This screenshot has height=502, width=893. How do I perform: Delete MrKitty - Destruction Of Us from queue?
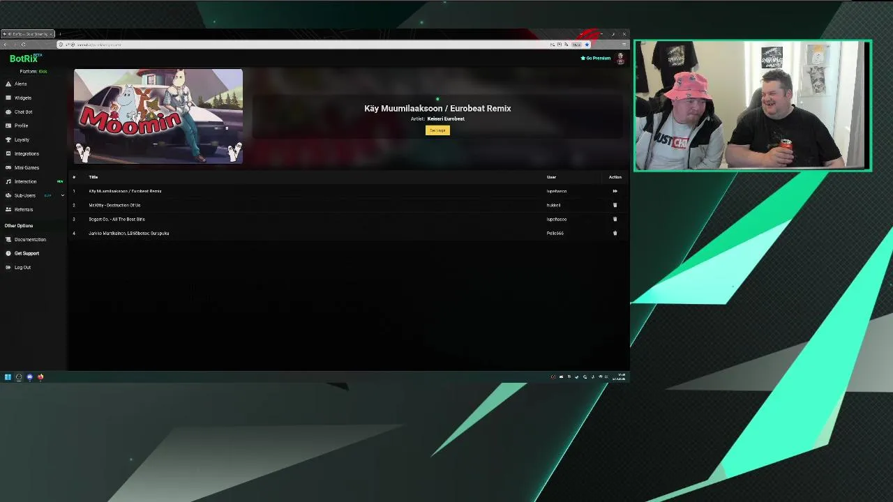click(615, 205)
